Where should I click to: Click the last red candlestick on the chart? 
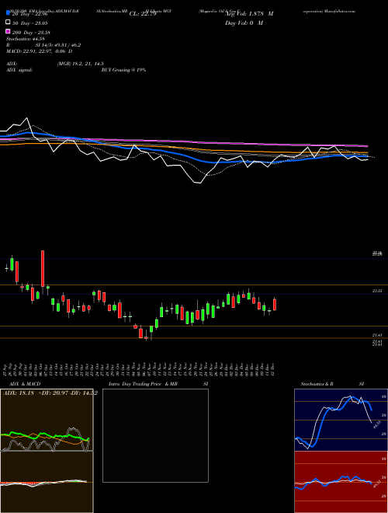(275, 304)
